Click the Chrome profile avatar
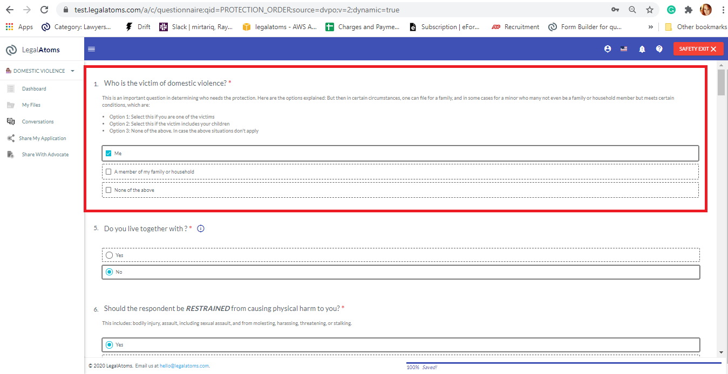728x374 pixels. [x=706, y=10]
